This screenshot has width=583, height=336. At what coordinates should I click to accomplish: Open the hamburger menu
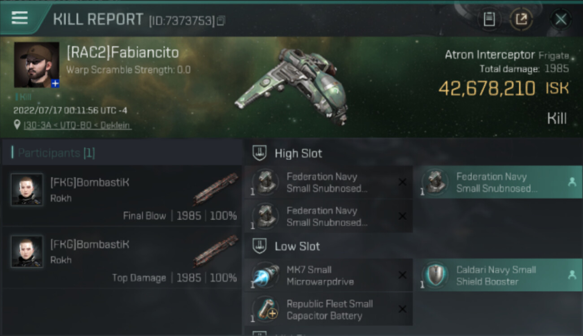click(20, 18)
